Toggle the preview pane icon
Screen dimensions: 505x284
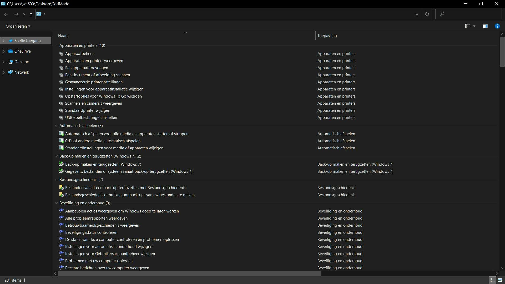pos(485,26)
